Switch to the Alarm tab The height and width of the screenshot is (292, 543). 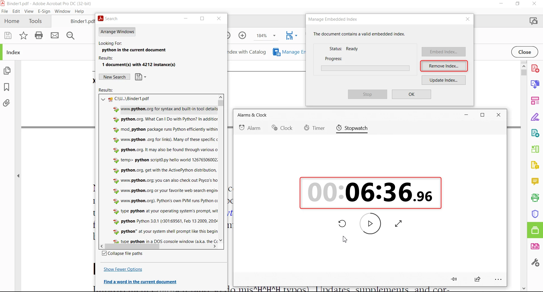point(250,128)
